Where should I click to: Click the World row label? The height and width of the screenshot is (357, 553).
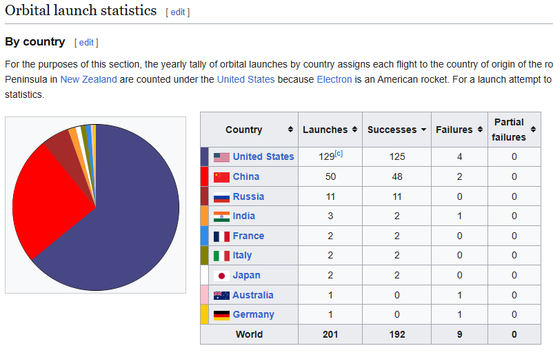pyautogui.click(x=249, y=334)
